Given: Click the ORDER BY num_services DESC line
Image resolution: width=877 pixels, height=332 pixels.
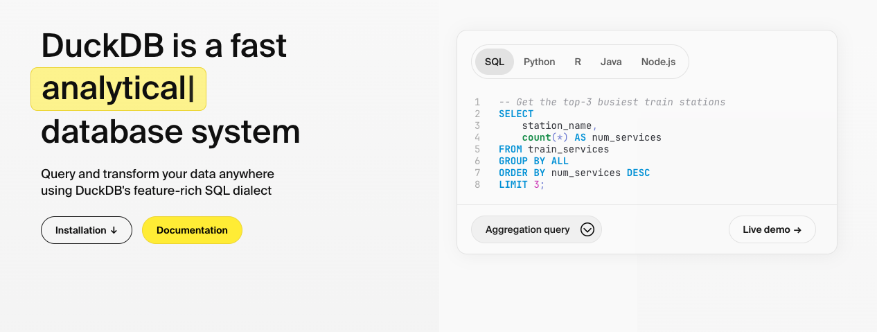Looking at the screenshot, I should click(574, 173).
